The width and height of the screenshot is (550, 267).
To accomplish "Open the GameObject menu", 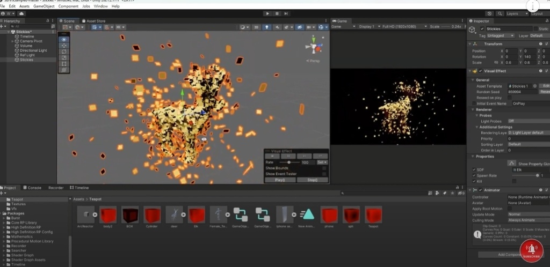I will (x=44, y=6).
